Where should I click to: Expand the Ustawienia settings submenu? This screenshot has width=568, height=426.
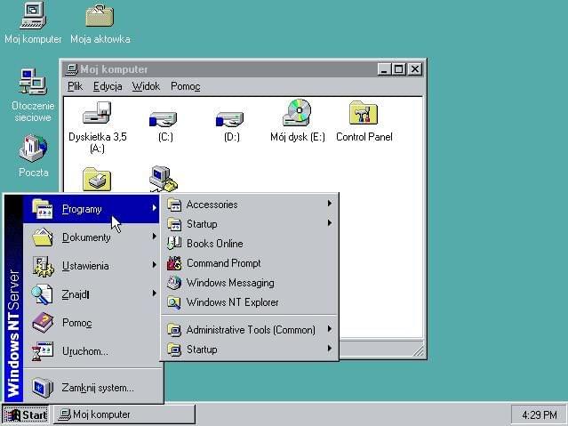[x=85, y=266]
